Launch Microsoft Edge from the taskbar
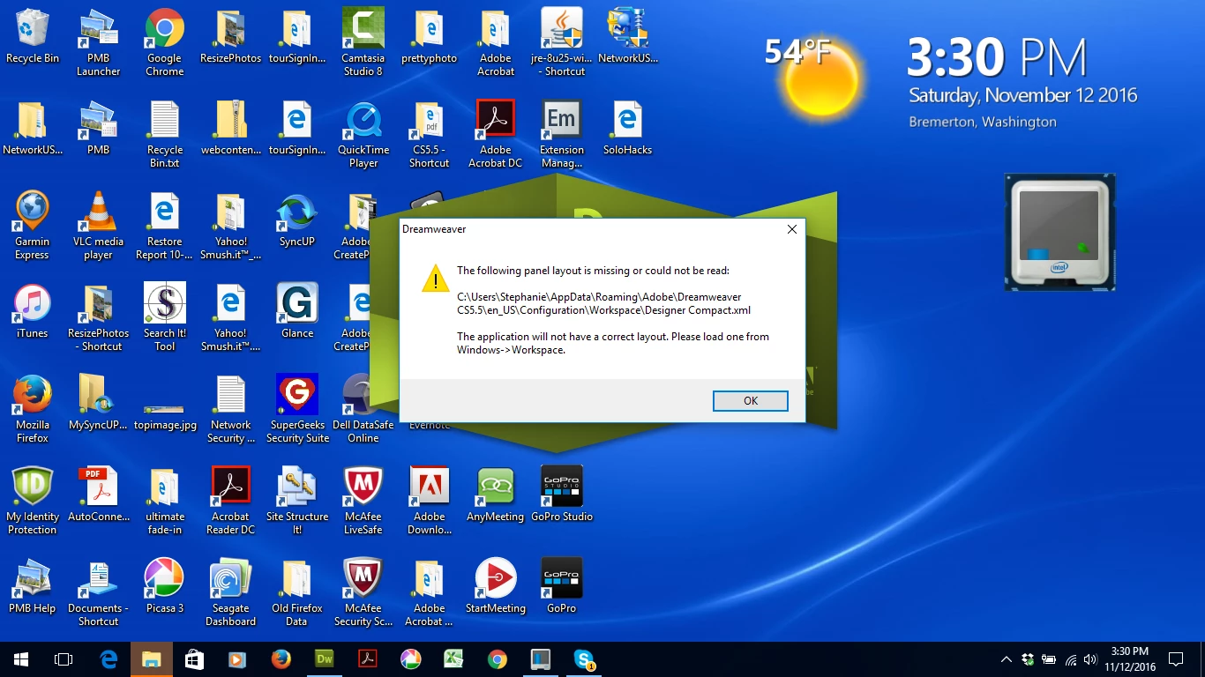Viewport: 1205px width, 677px height. click(109, 659)
